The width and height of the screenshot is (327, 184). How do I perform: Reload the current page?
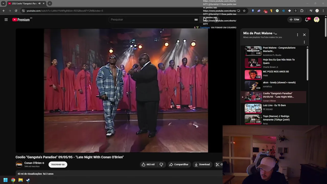[x=16, y=11]
